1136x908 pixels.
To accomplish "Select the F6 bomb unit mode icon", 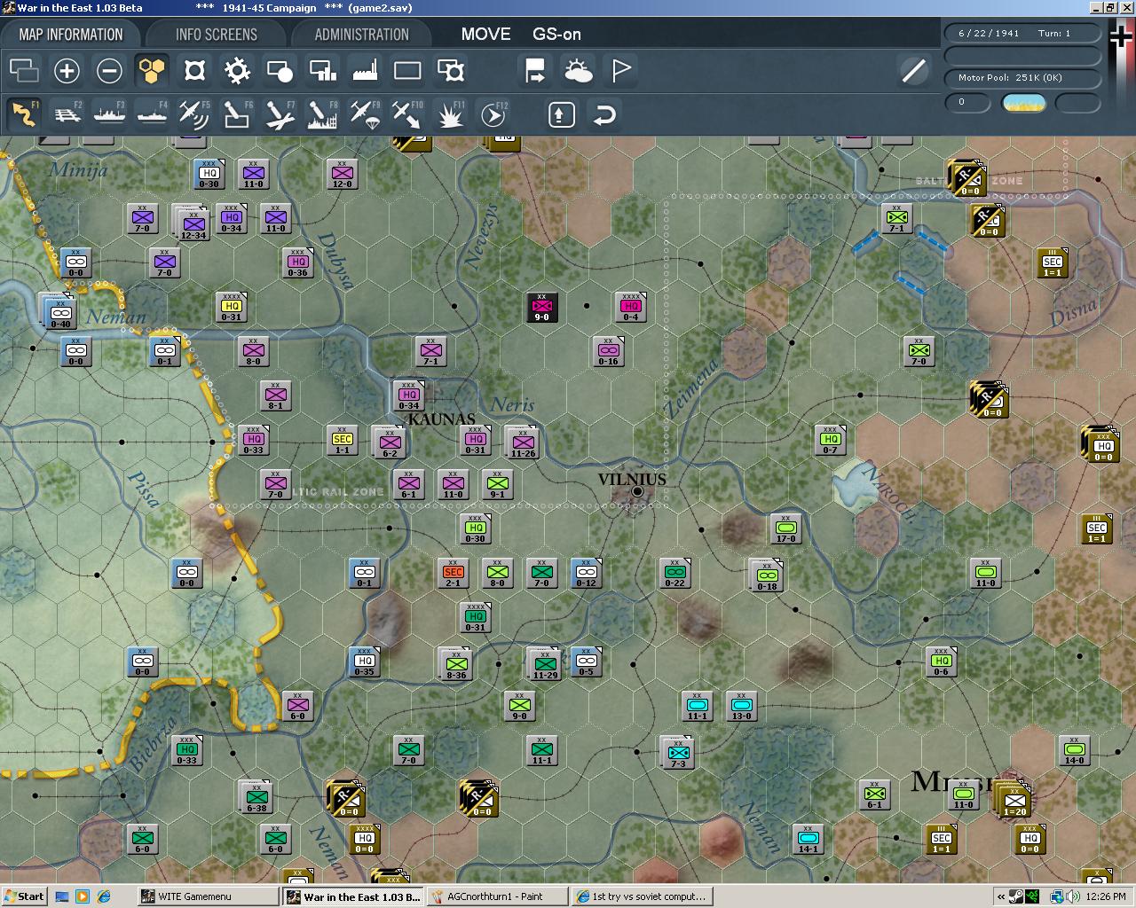I will 237,113.
